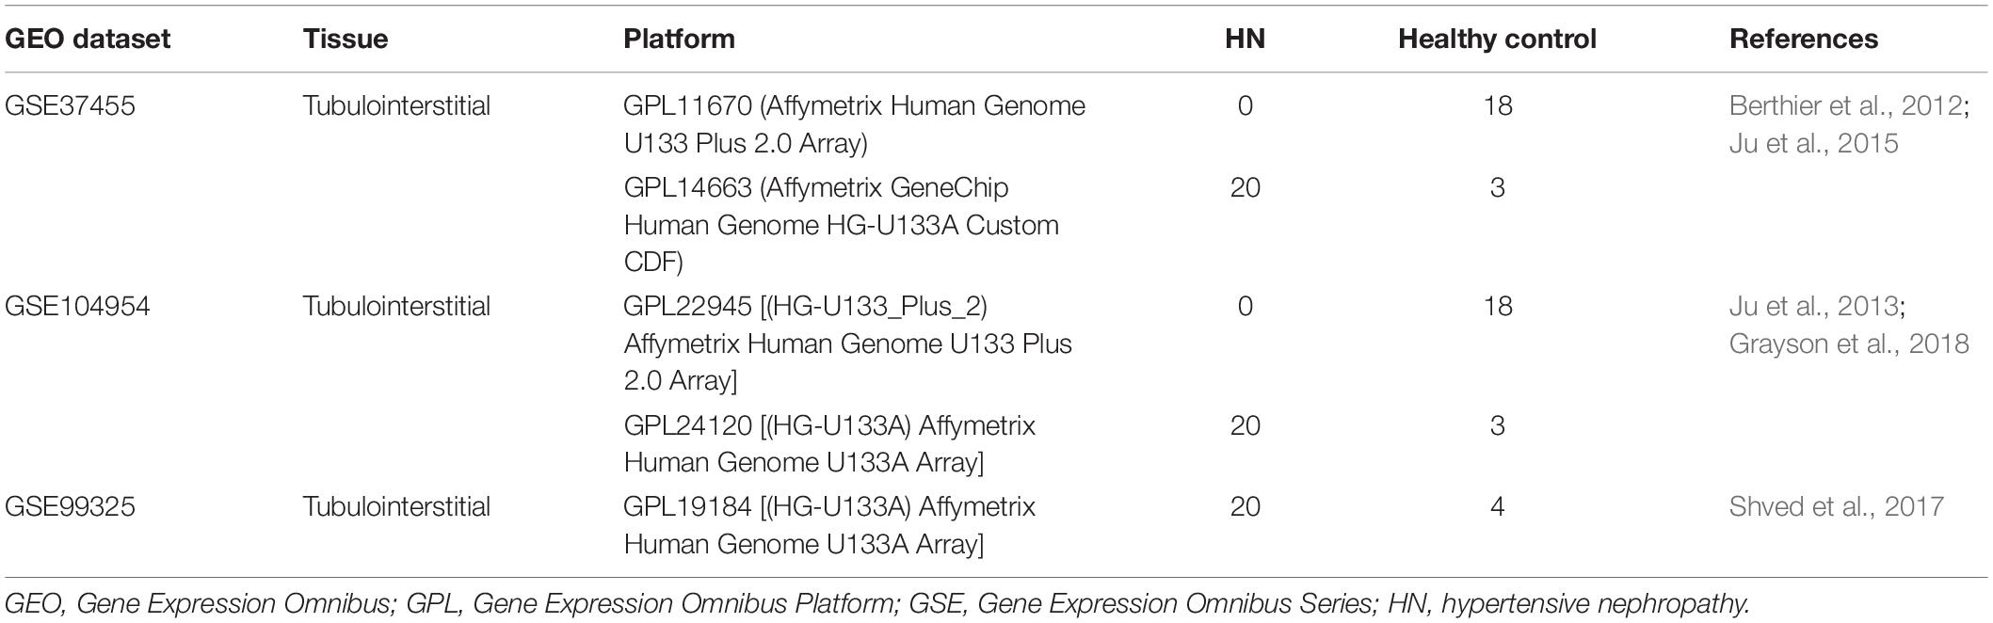Open the Shved et al., 2017 reference
The width and height of the screenshot is (1993, 623).
[1837, 506]
